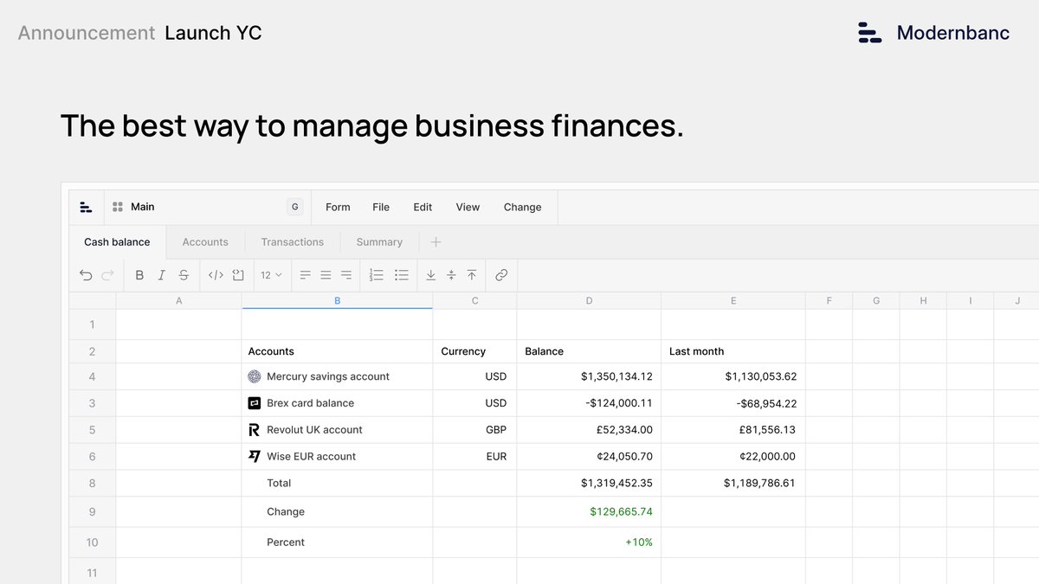Click the inline code icon
The width and height of the screenshot is (1039, 584).
coord(216,275)
